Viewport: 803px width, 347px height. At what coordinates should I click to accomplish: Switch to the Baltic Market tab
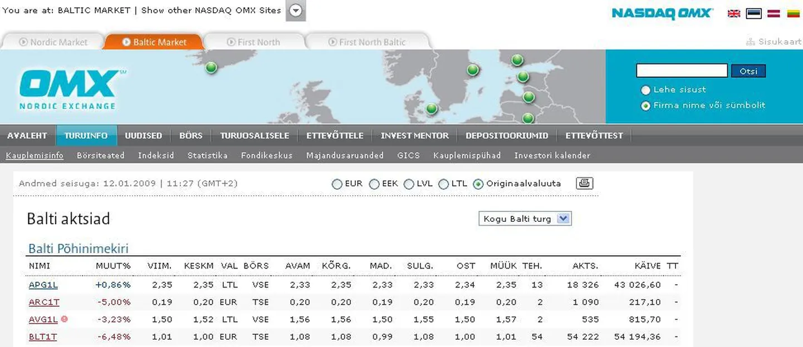[x=154, y=42]
